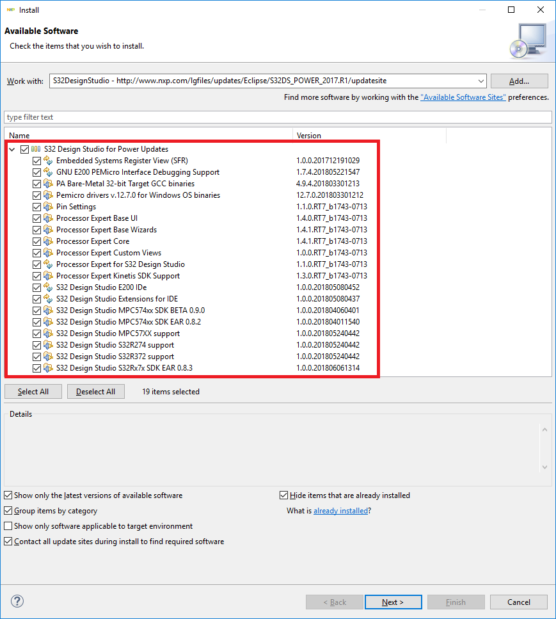556x619 pixels.
Task: Uncheck S32 Design Studio E200 IDe checkbox
Action: point(36,287)
